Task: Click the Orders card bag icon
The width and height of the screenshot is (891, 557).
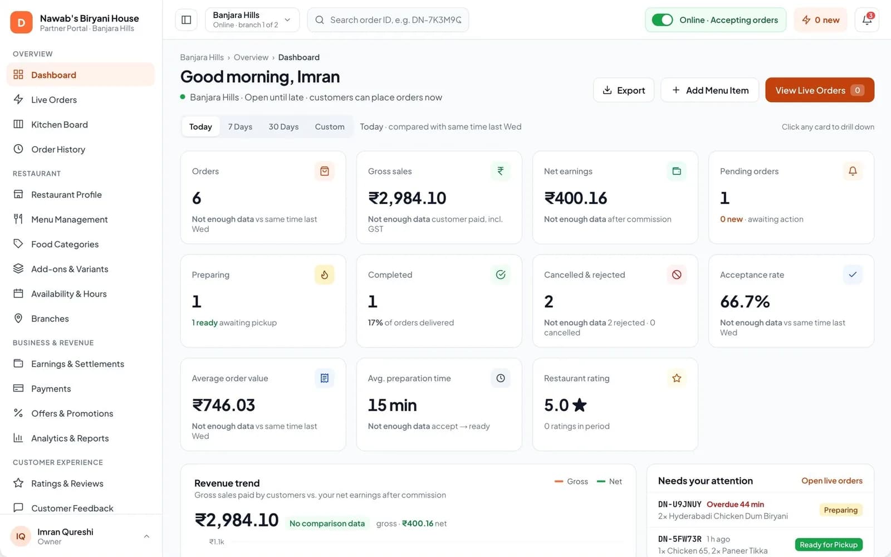Action: pyautogui.click(x=325, y=171)
